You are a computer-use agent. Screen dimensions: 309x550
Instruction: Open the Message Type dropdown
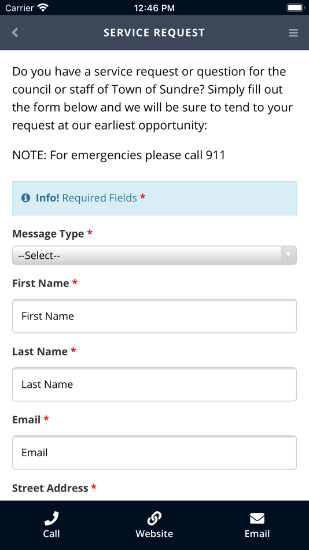(x=154, y=255)
